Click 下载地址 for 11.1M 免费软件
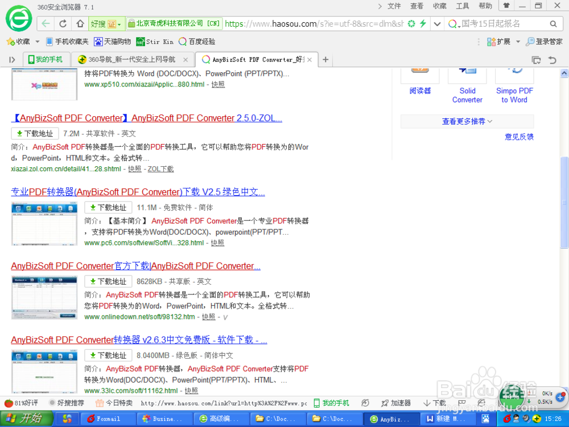 [108, 208]
